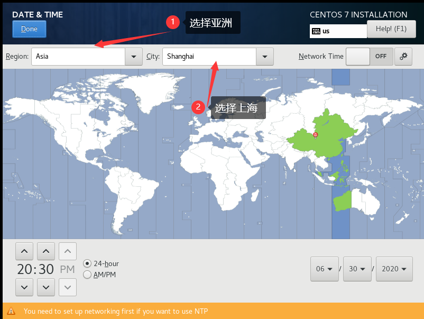Open NTP settings gear icon
The width and height of the screenshot is (424, 319).
pos(403,57)
